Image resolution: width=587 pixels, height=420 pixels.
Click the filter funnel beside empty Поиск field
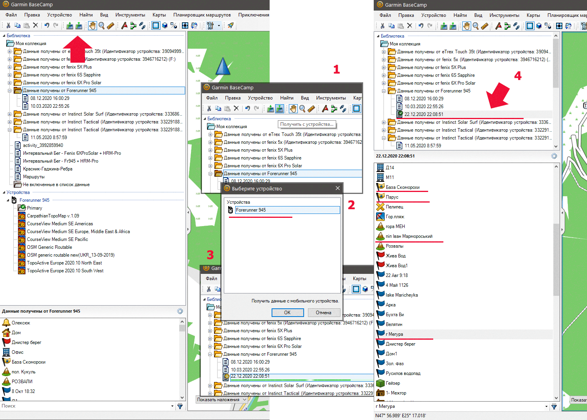point(180,406)
